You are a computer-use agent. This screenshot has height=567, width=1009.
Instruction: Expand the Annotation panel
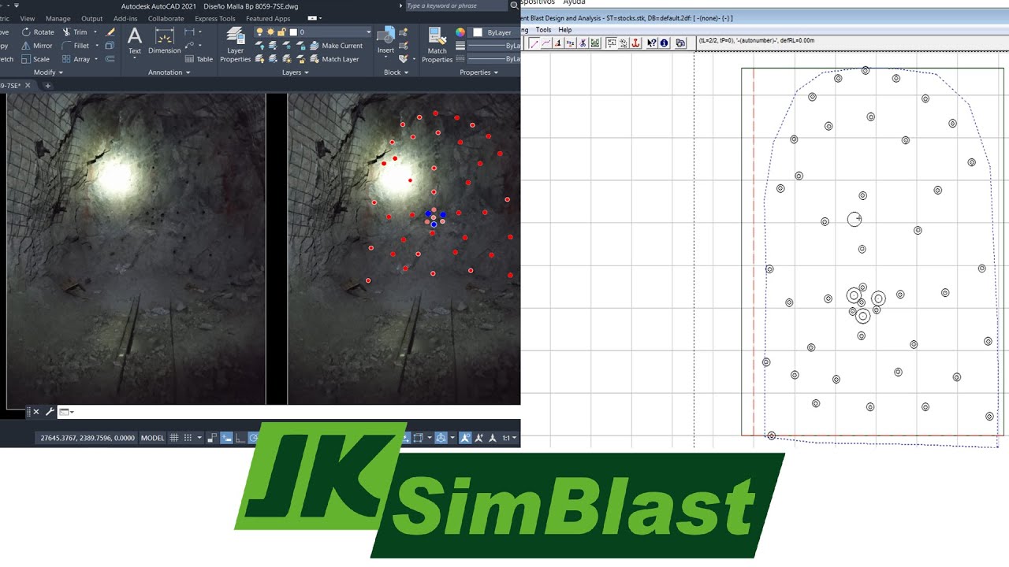169,72
